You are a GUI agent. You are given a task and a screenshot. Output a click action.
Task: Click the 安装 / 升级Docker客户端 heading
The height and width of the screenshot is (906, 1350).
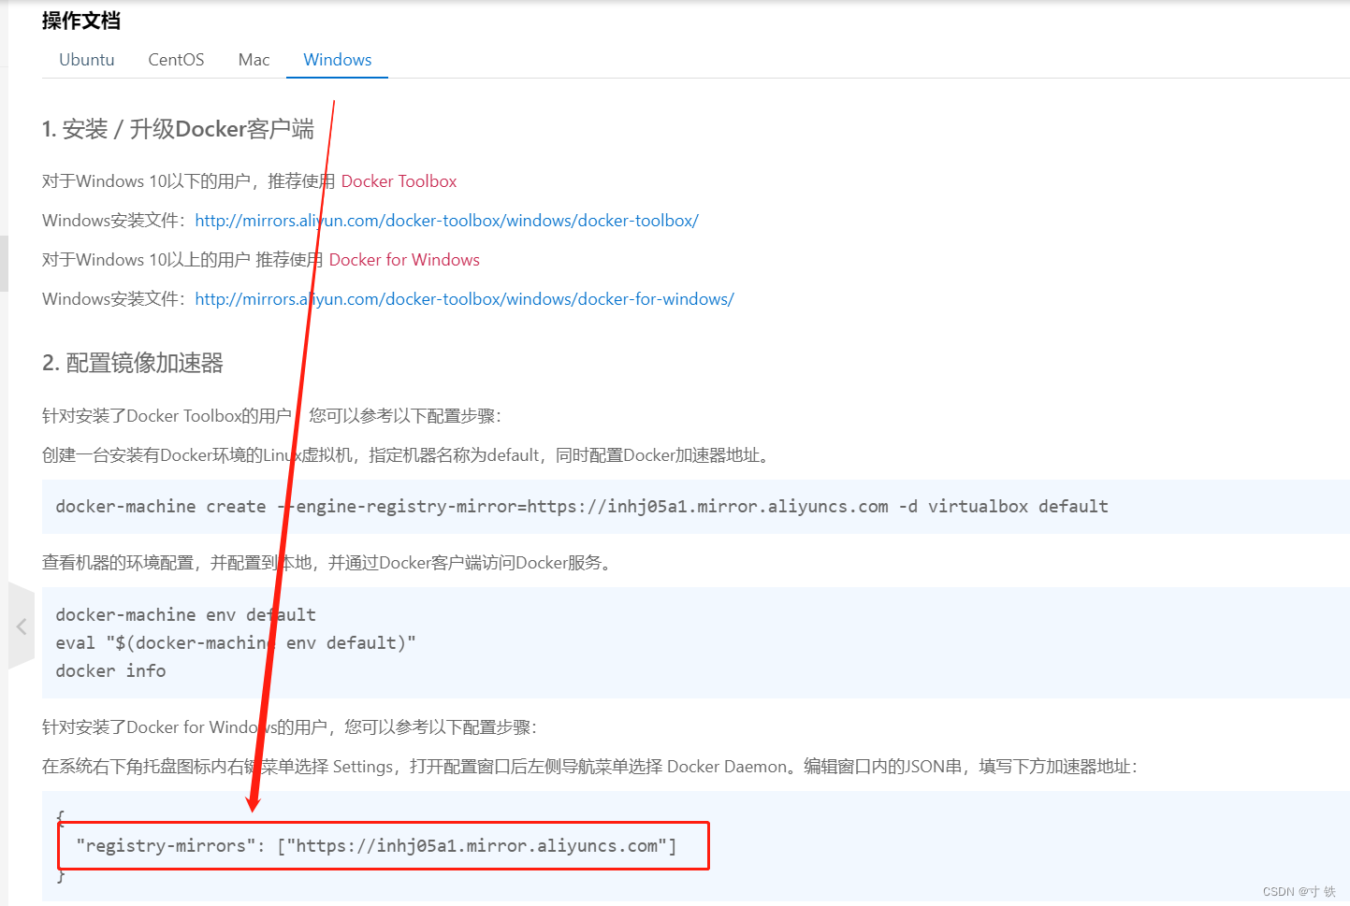coord(178,129)
